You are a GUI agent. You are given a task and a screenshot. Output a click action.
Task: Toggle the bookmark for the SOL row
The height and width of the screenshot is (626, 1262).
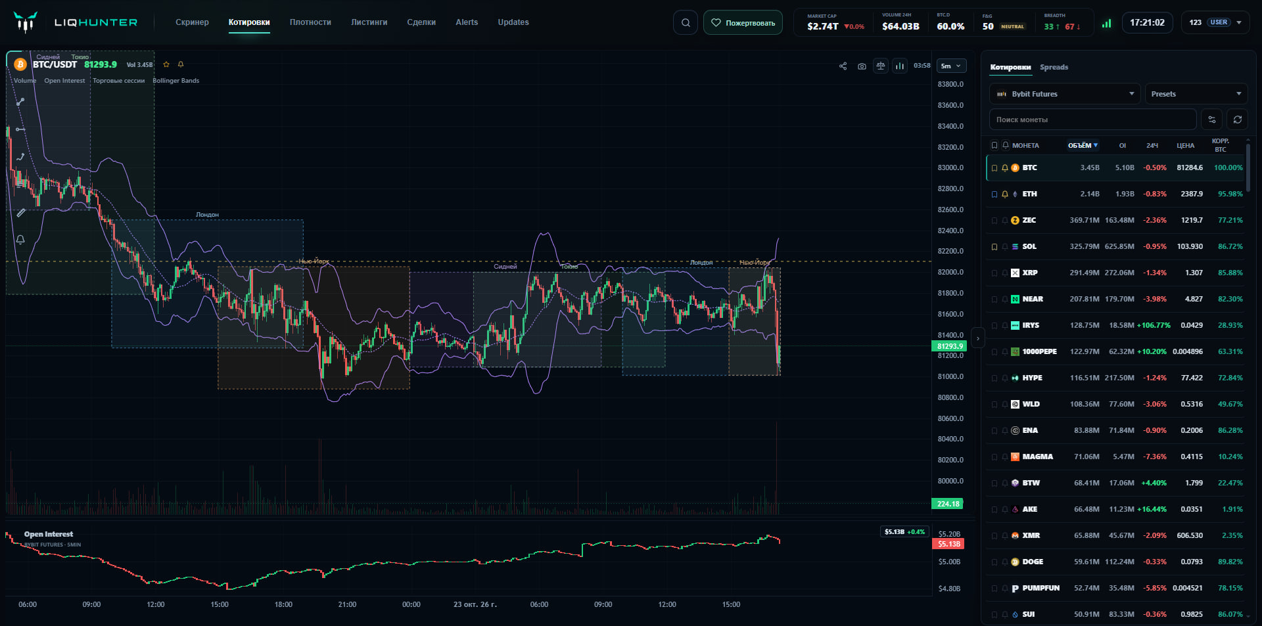pyautogui.click(x=994, y=247)
